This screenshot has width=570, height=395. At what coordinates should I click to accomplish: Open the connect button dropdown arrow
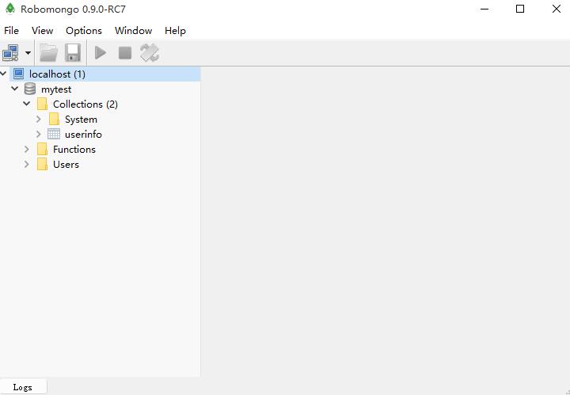[28, 53]
